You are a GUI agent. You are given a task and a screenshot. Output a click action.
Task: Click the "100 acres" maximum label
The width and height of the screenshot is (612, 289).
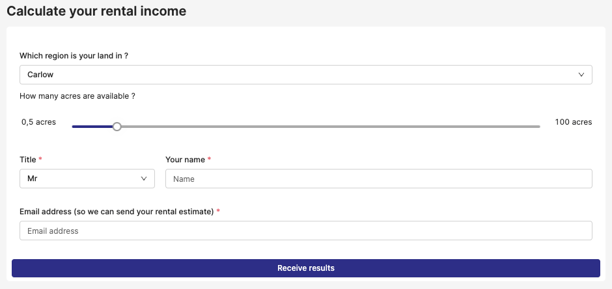click(573, 122)
